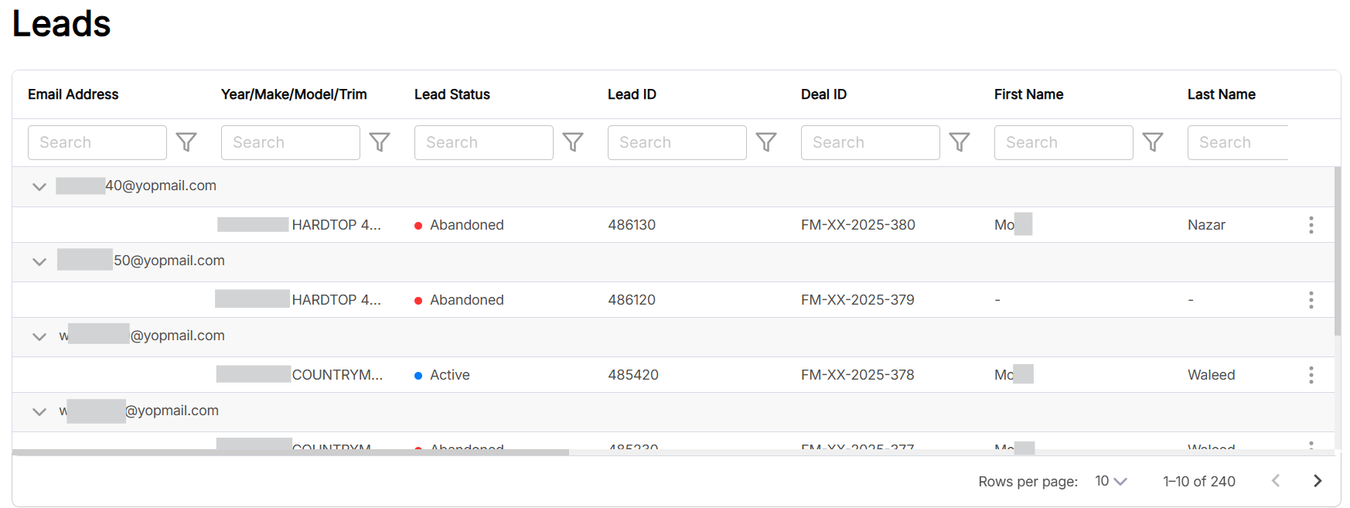Open filter icon for Deal ID column
Image resolution: width=1350 pixels, height=508 pixels.
(x=960, y=142)
